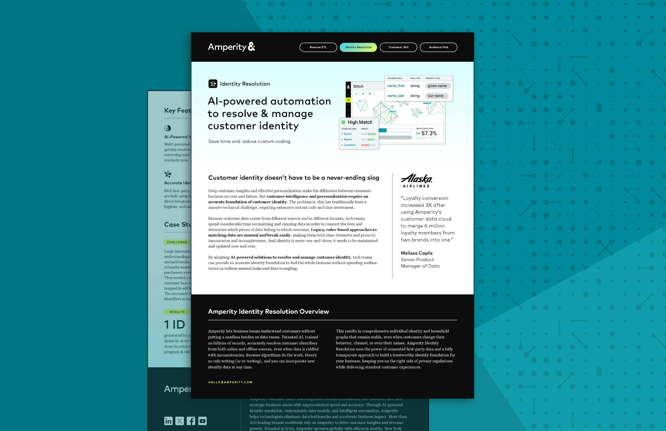This screenshot has width=666, height=431.
Task: Click the Identity Resolution active tab
Action: pyautogui.click(x=358, y=47)
